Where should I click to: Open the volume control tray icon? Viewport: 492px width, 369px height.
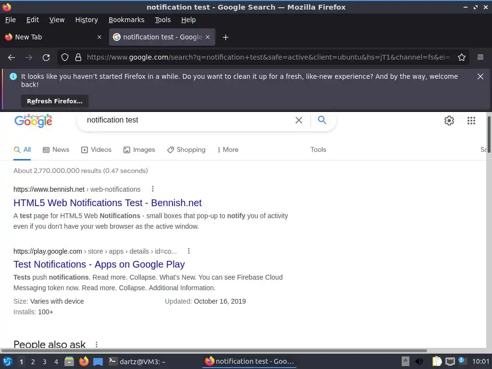419,361
